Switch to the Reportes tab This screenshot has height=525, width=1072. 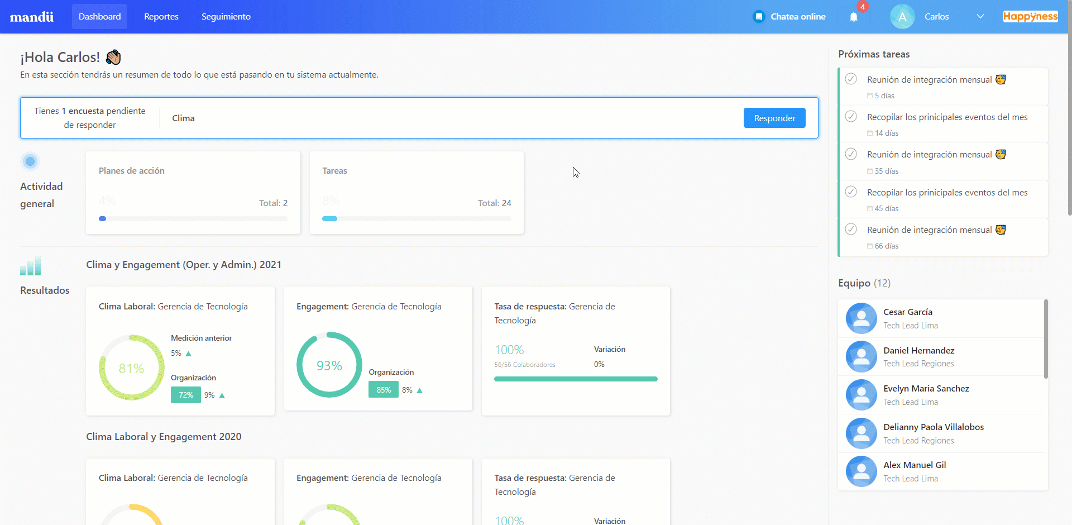click(161, 16)
